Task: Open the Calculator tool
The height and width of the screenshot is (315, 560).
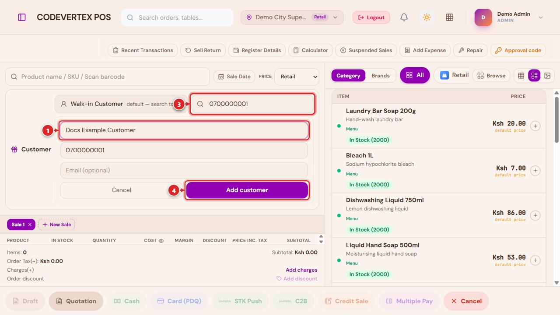Action: pyautogui.click(x=311, y=50)
